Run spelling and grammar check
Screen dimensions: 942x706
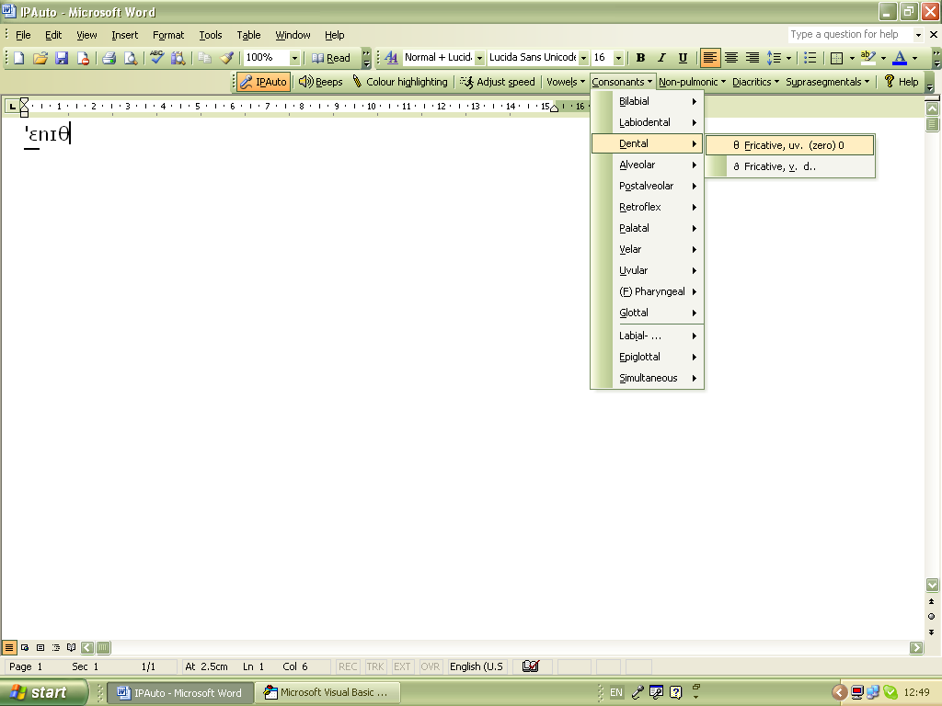[x=156, y=58]
